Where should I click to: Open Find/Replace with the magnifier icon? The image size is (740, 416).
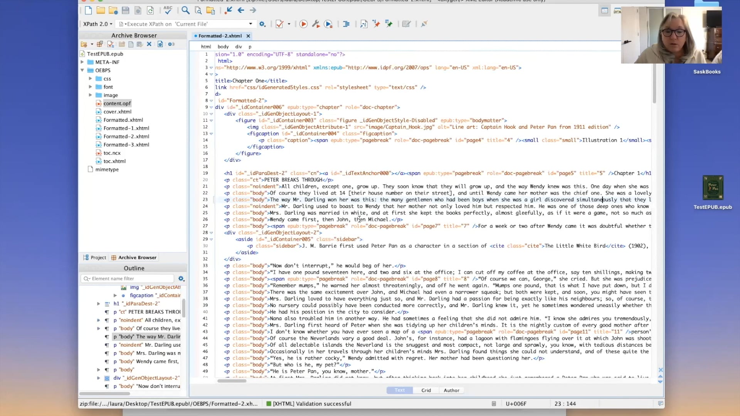(x=185, y=10)
